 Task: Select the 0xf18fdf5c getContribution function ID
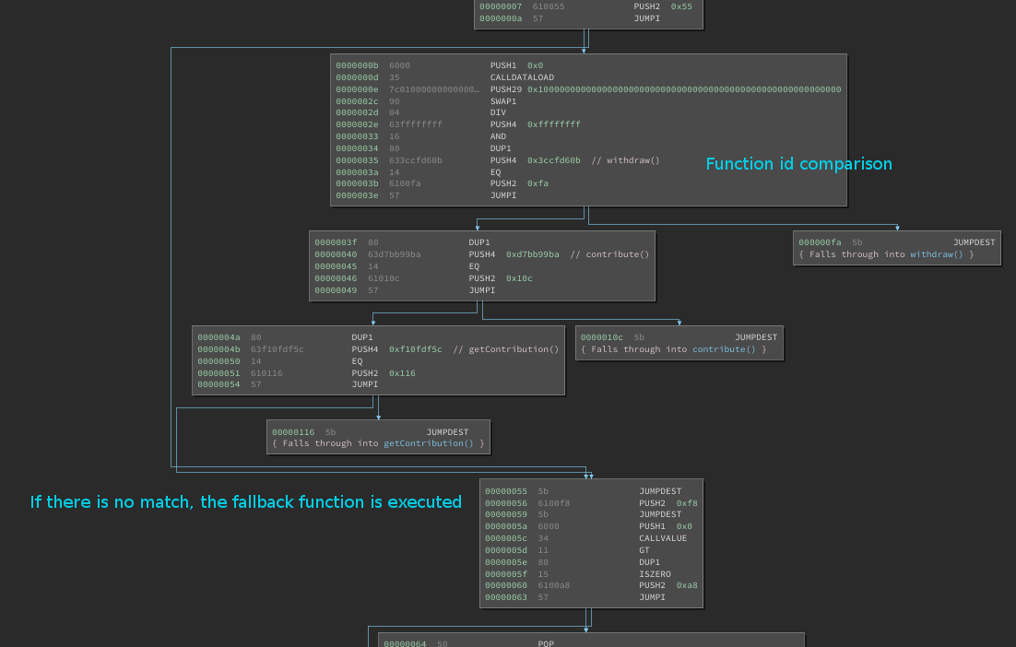click(x=415, y=349)
